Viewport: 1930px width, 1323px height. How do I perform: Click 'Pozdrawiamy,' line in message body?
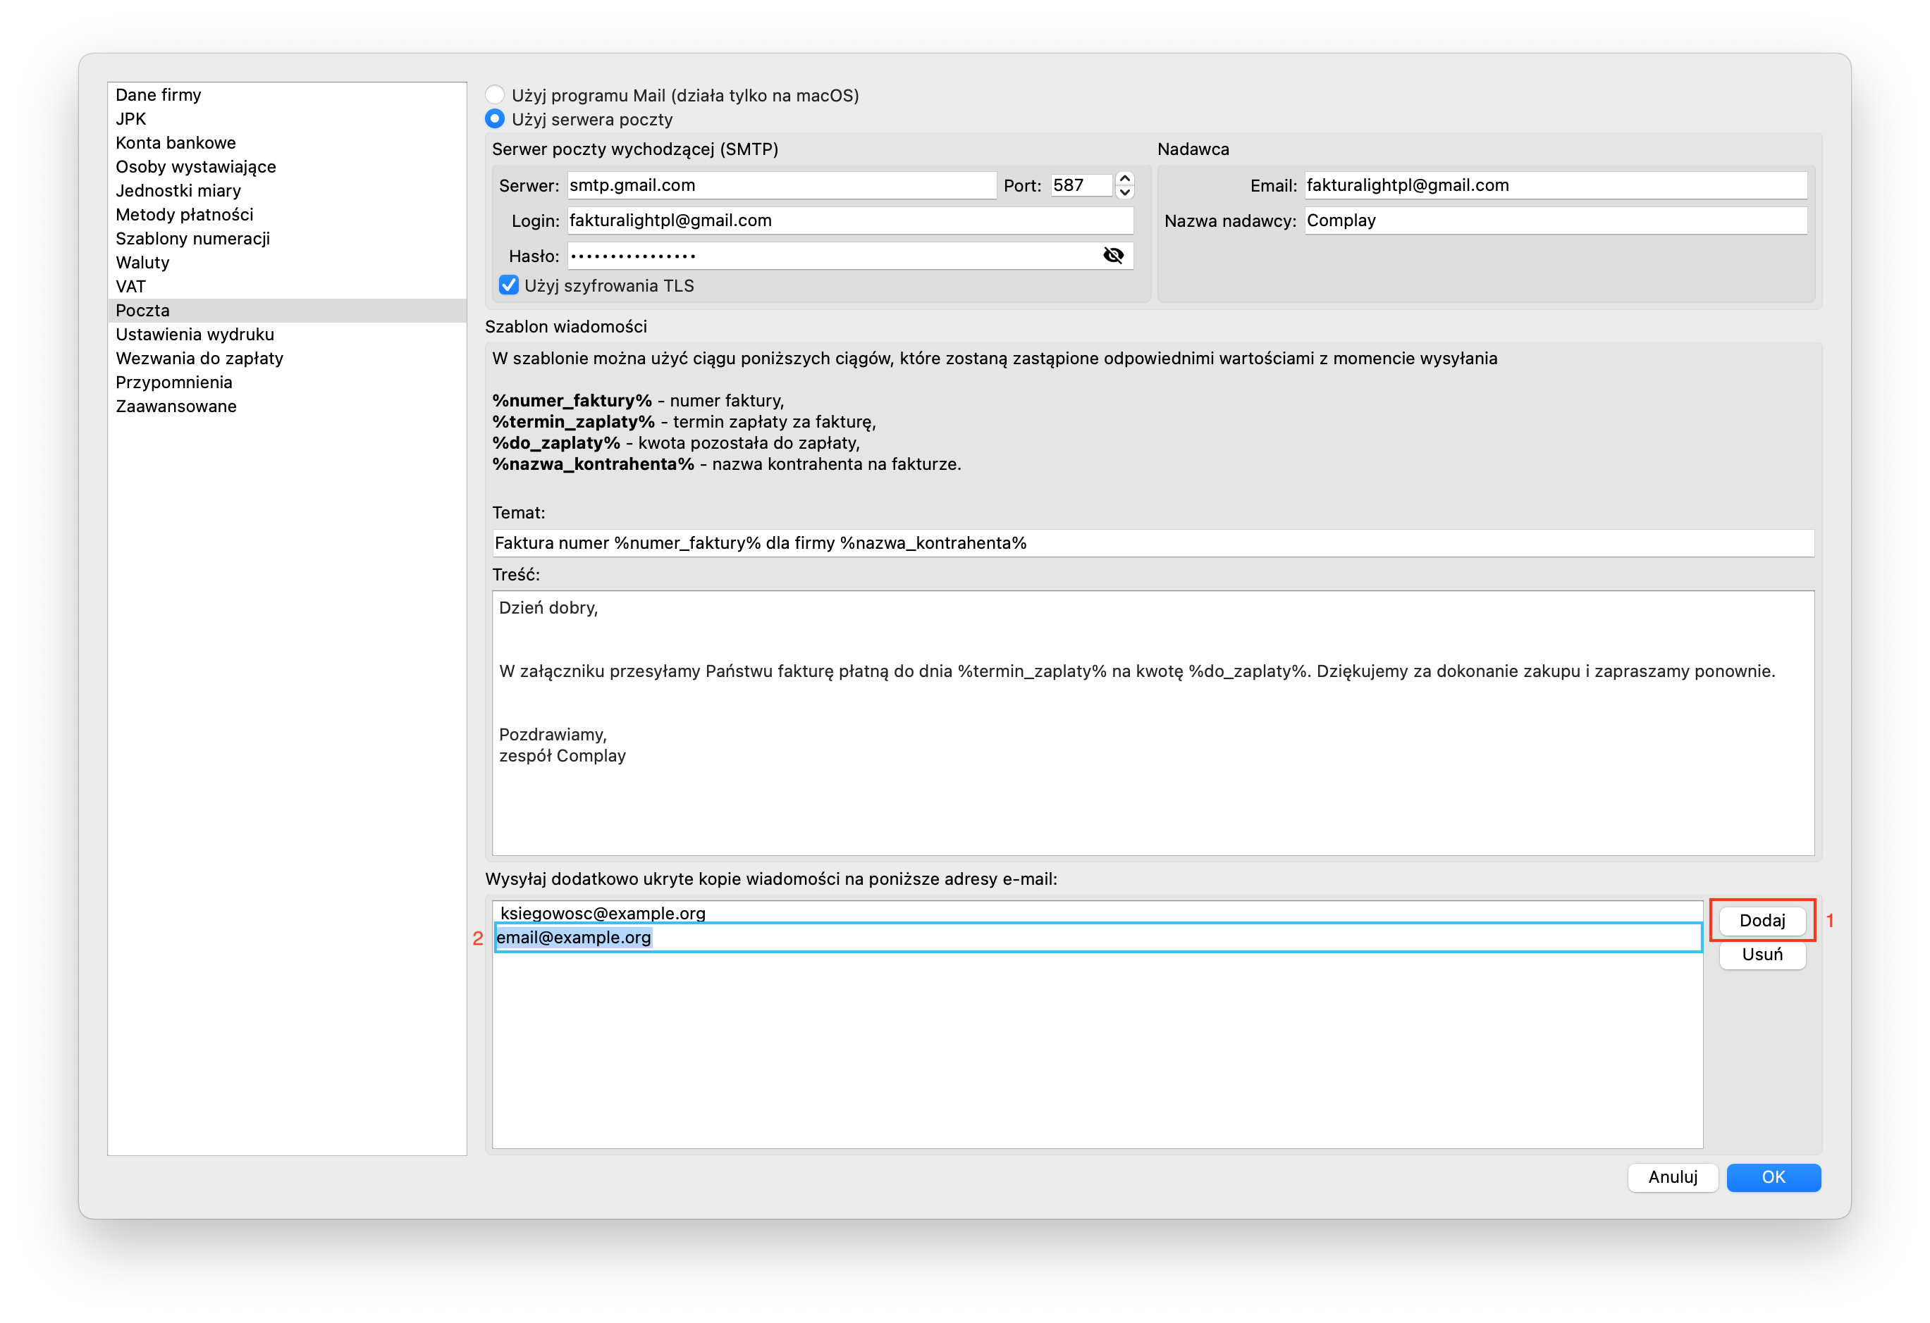tap(552, 735)
